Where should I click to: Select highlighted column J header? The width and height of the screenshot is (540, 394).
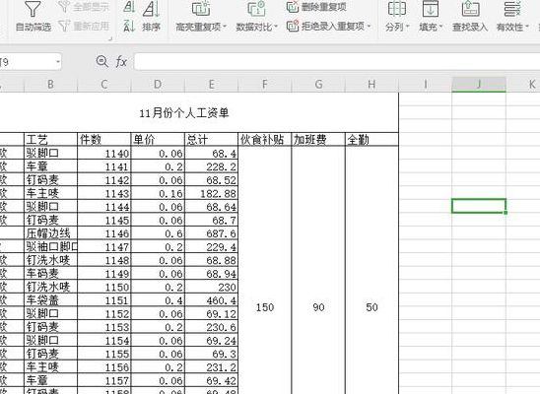479,85
